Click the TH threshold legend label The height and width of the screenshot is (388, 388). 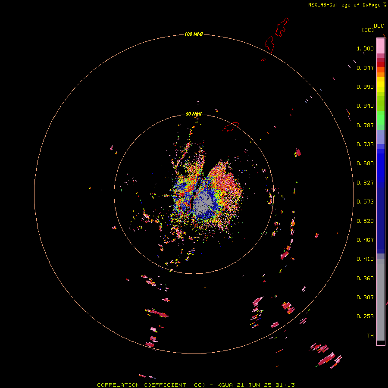coord(370,336)
